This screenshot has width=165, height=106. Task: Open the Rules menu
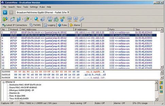point(42,7)
